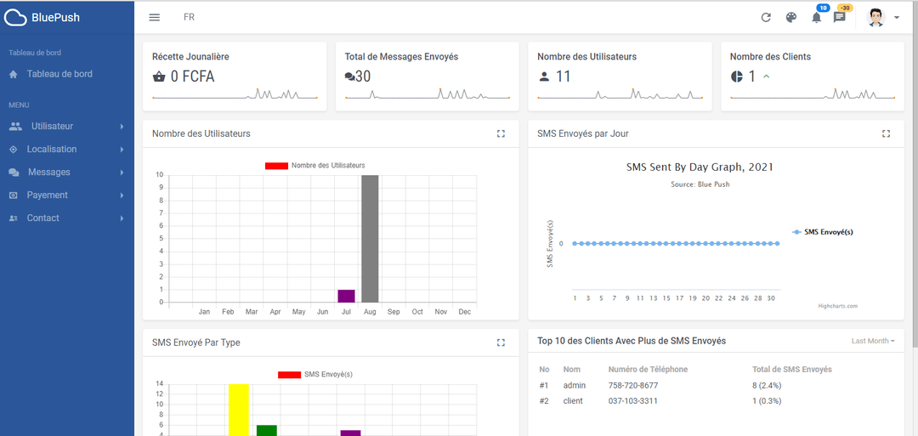Image resolution: width=918 pixels, height=436 pixels.
Task: Open the color palette theme icon
Action: (x=790, y=17)
